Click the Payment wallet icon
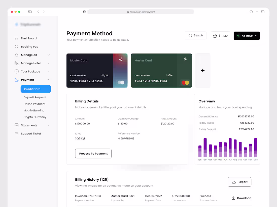The height and width of the screenshot is (207, 277). click(x=16, y=80)
